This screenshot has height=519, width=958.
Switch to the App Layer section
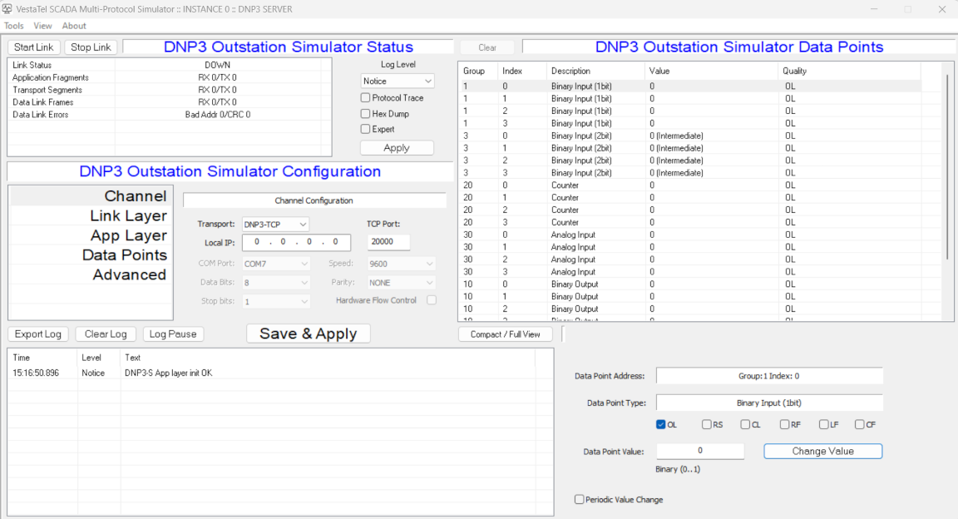click(128, 235)
